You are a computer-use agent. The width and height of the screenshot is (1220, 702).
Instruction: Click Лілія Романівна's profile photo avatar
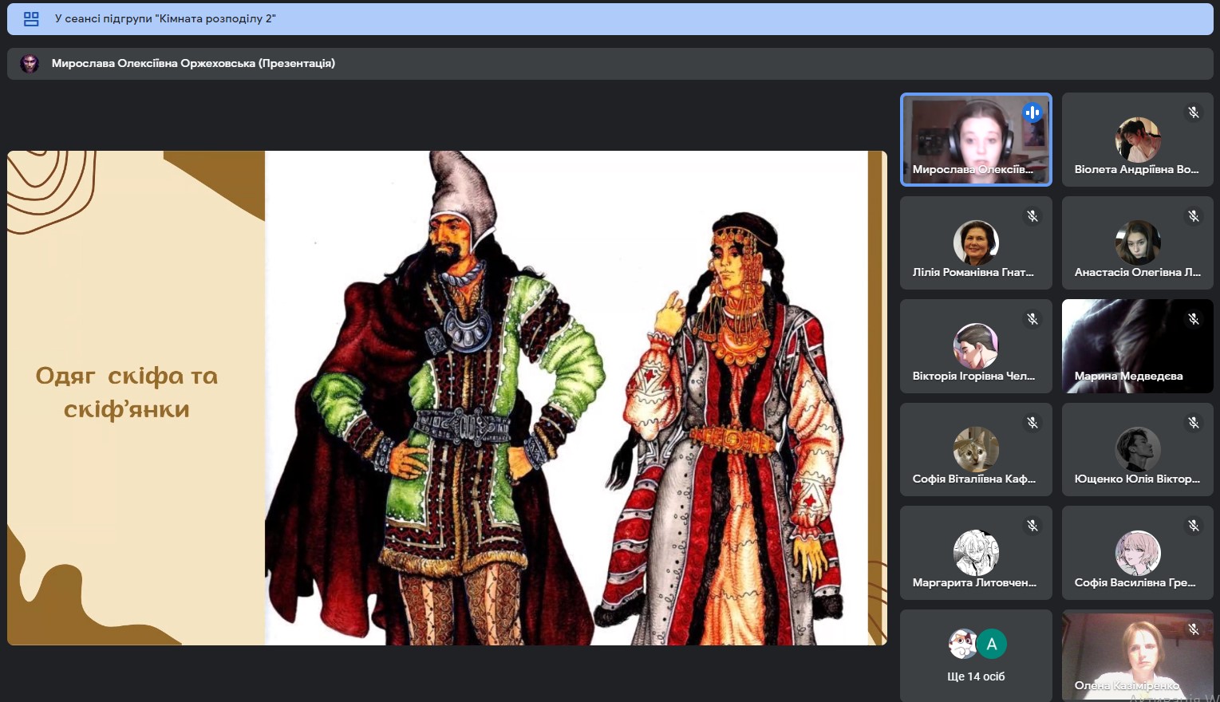click(976, 242)
